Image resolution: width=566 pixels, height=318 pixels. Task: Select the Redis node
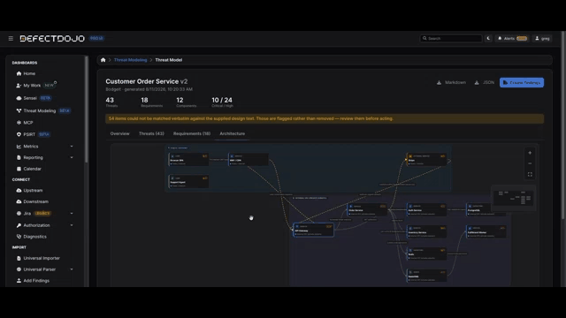click(x=426, y=254)
